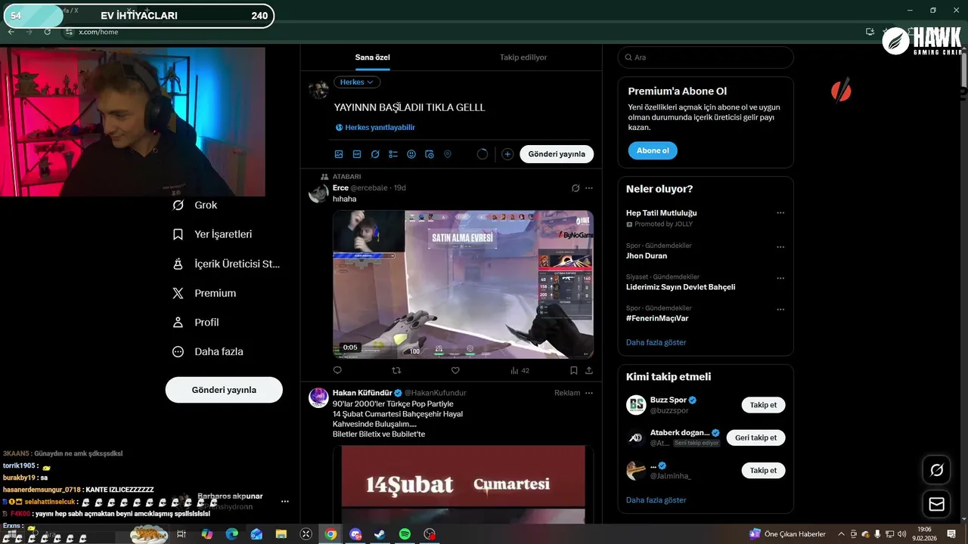Switch to Sana özel tab

coord(373,57)
